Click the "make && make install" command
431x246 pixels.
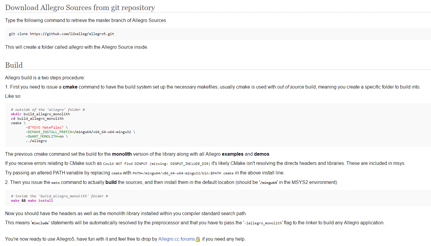[32, 201]
